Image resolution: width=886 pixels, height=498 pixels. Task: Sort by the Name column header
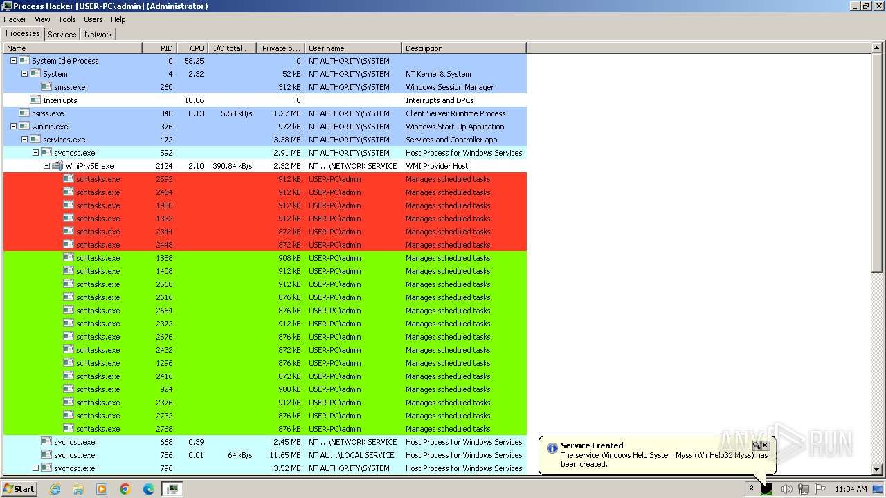coord(73,48)
